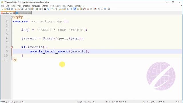
Task: Open the Tools menu
Action: click(52, 6)
